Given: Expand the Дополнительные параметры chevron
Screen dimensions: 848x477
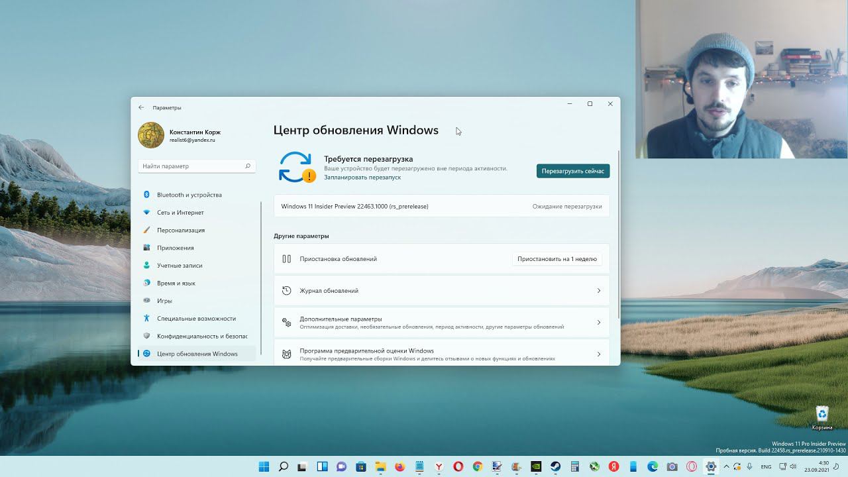Looking at the screenshot, I should tap(599, 323).
